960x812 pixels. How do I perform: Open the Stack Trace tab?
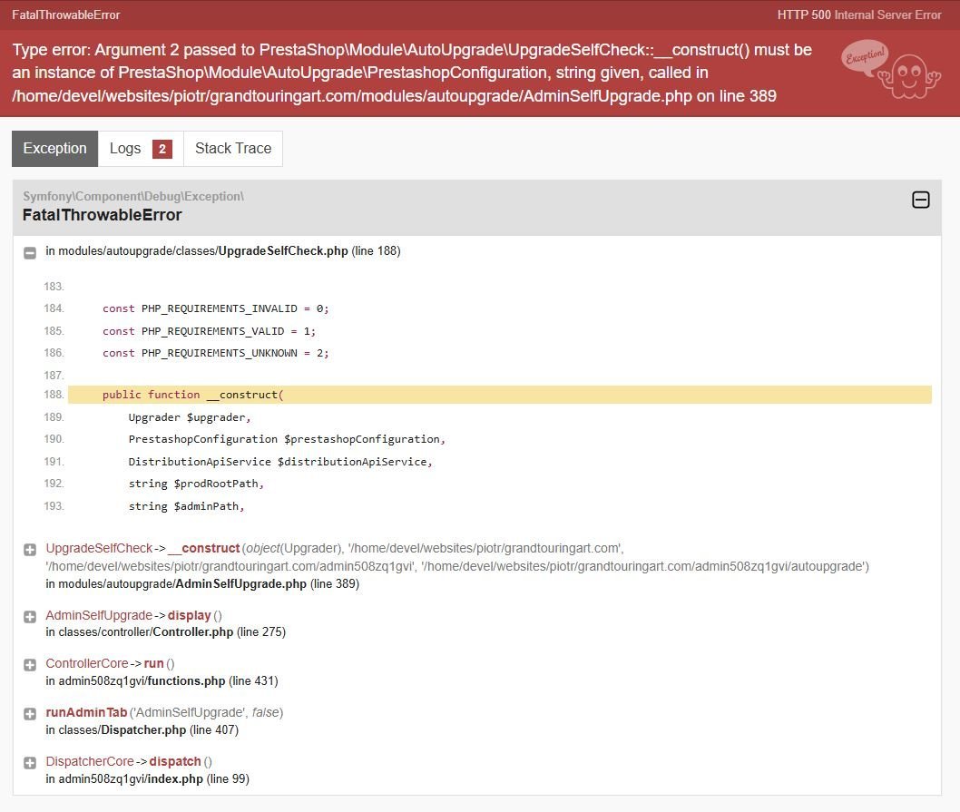point(233,148)
